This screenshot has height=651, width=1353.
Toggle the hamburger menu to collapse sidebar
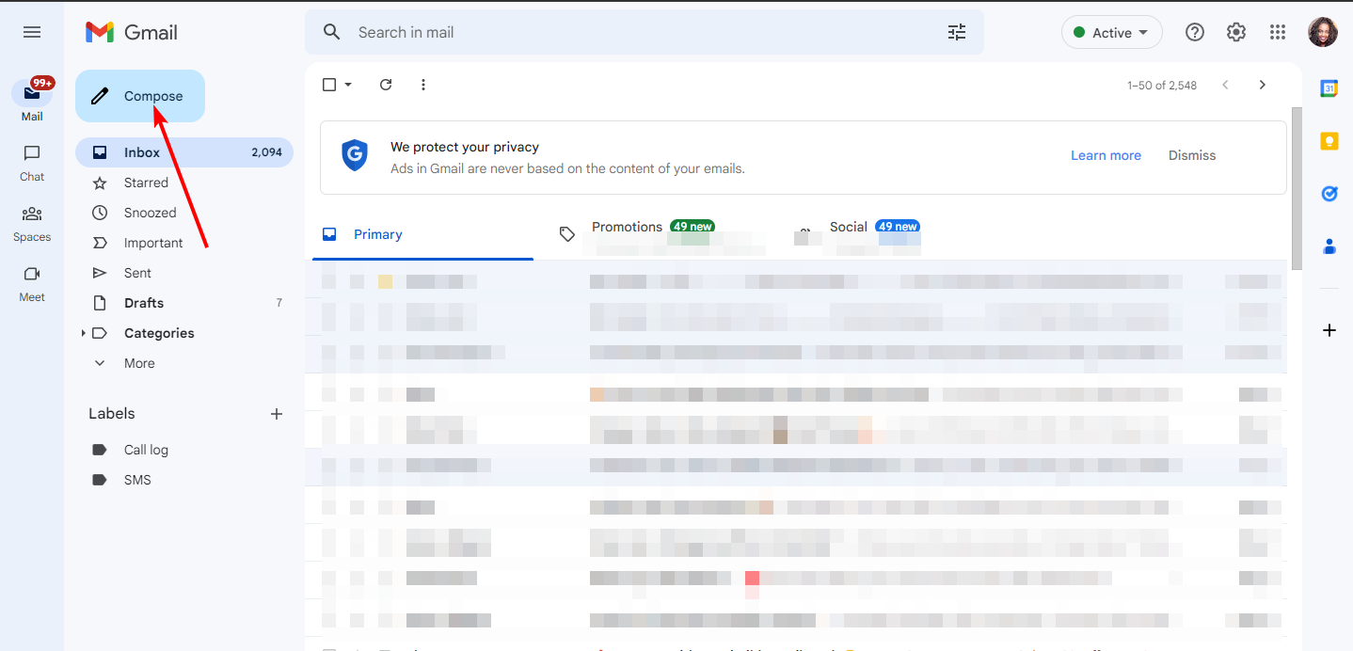31,31
